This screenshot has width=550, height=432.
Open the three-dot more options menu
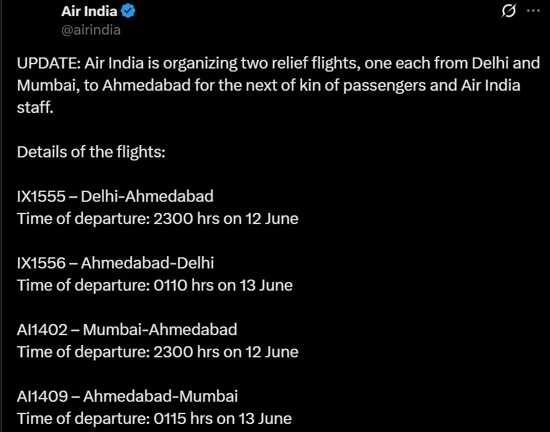click(x=533, y=11)
